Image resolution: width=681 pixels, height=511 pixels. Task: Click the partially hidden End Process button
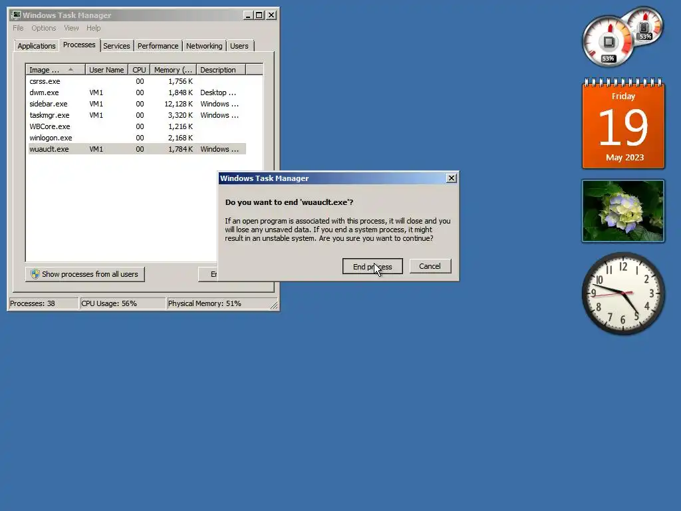click(x=207, y=274)
